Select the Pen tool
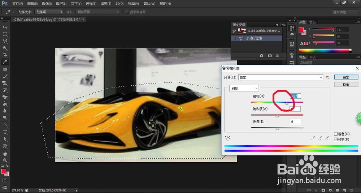 pyautogui.click(x=5, y=125)
